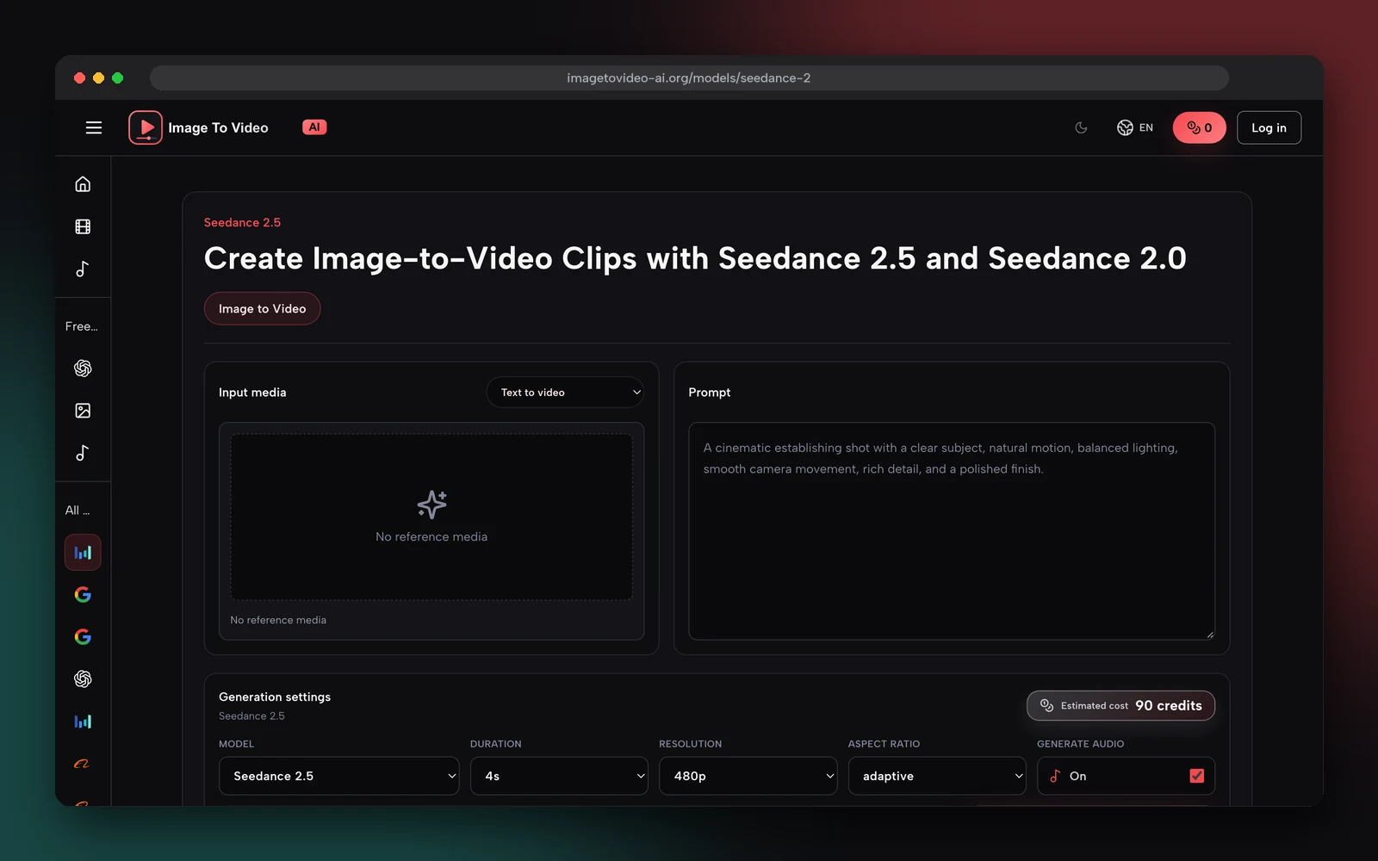Viewport: 1378px width, 861px height.
Task: Click the second Google G icon in sidebar
Action: coord(83,637)
